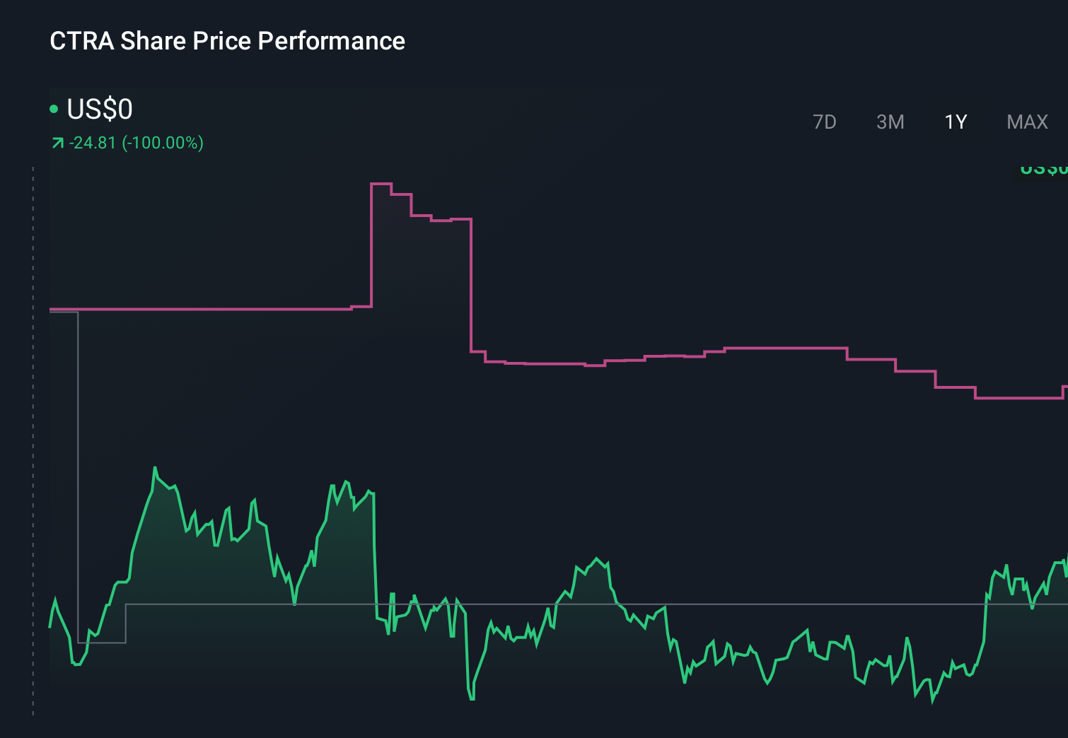Click the US$0 price readout
Viewport: 1068px width, 738px height.
(99, 110)
